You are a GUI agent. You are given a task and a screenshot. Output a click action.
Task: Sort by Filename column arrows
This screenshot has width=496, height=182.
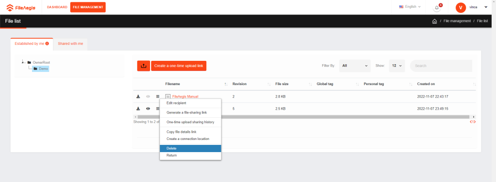tap(226, 84)
